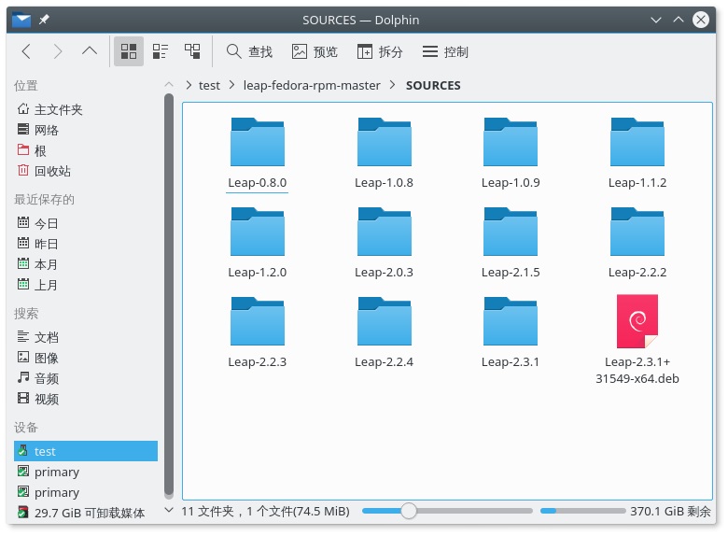Click the status bar file count text
Viewport: 728px width, 536px height.
265,512
